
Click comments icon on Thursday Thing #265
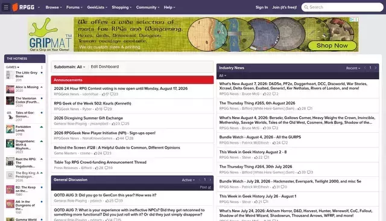308,109
